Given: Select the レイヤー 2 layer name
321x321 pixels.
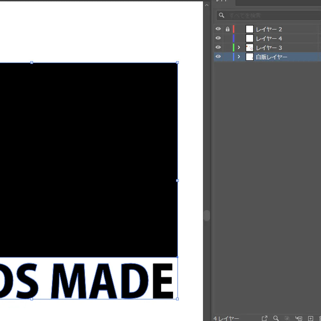Looking at the screenshot, I should tap(269, 30).
